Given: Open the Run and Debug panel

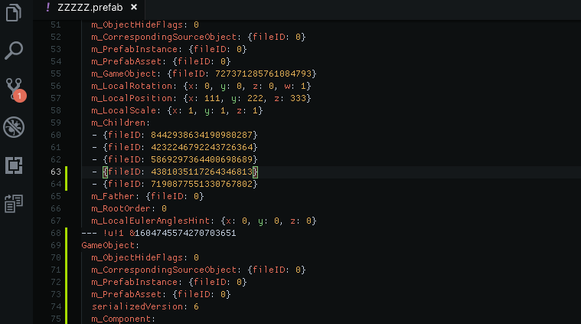Looking at the screenshot, I should pyautogui.click(x=14, y=127).
